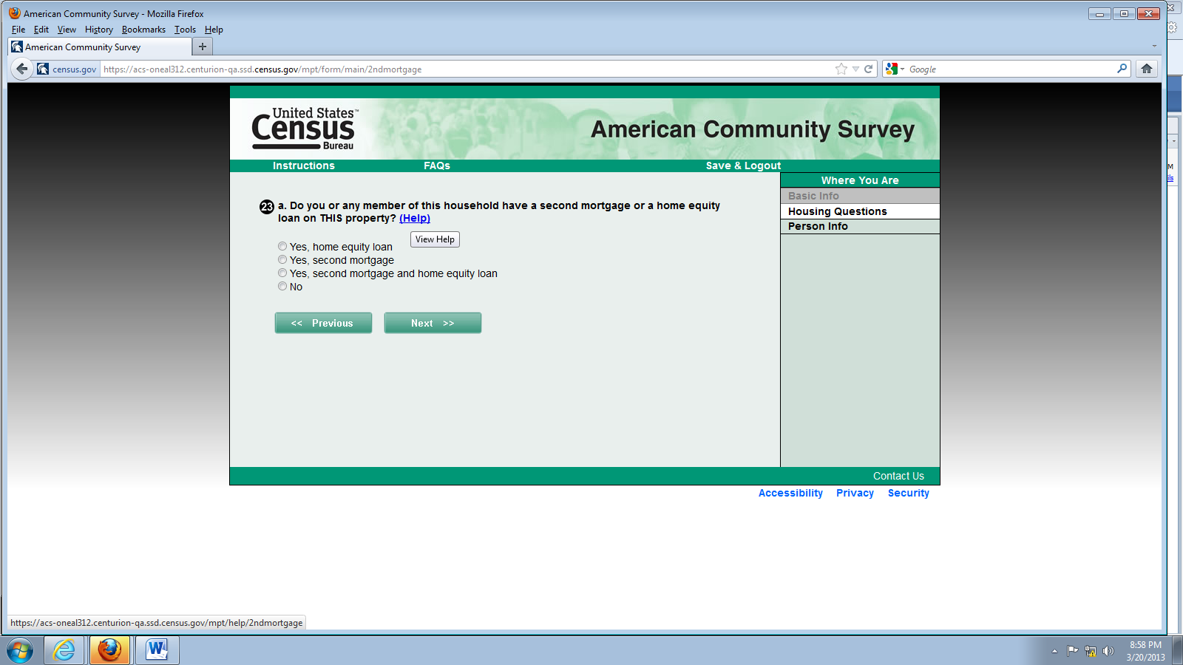The height and width of the screenshot is (665, 1183).
Task: Launch Internet Explorer from the taskbar
Action: [65, 650]
